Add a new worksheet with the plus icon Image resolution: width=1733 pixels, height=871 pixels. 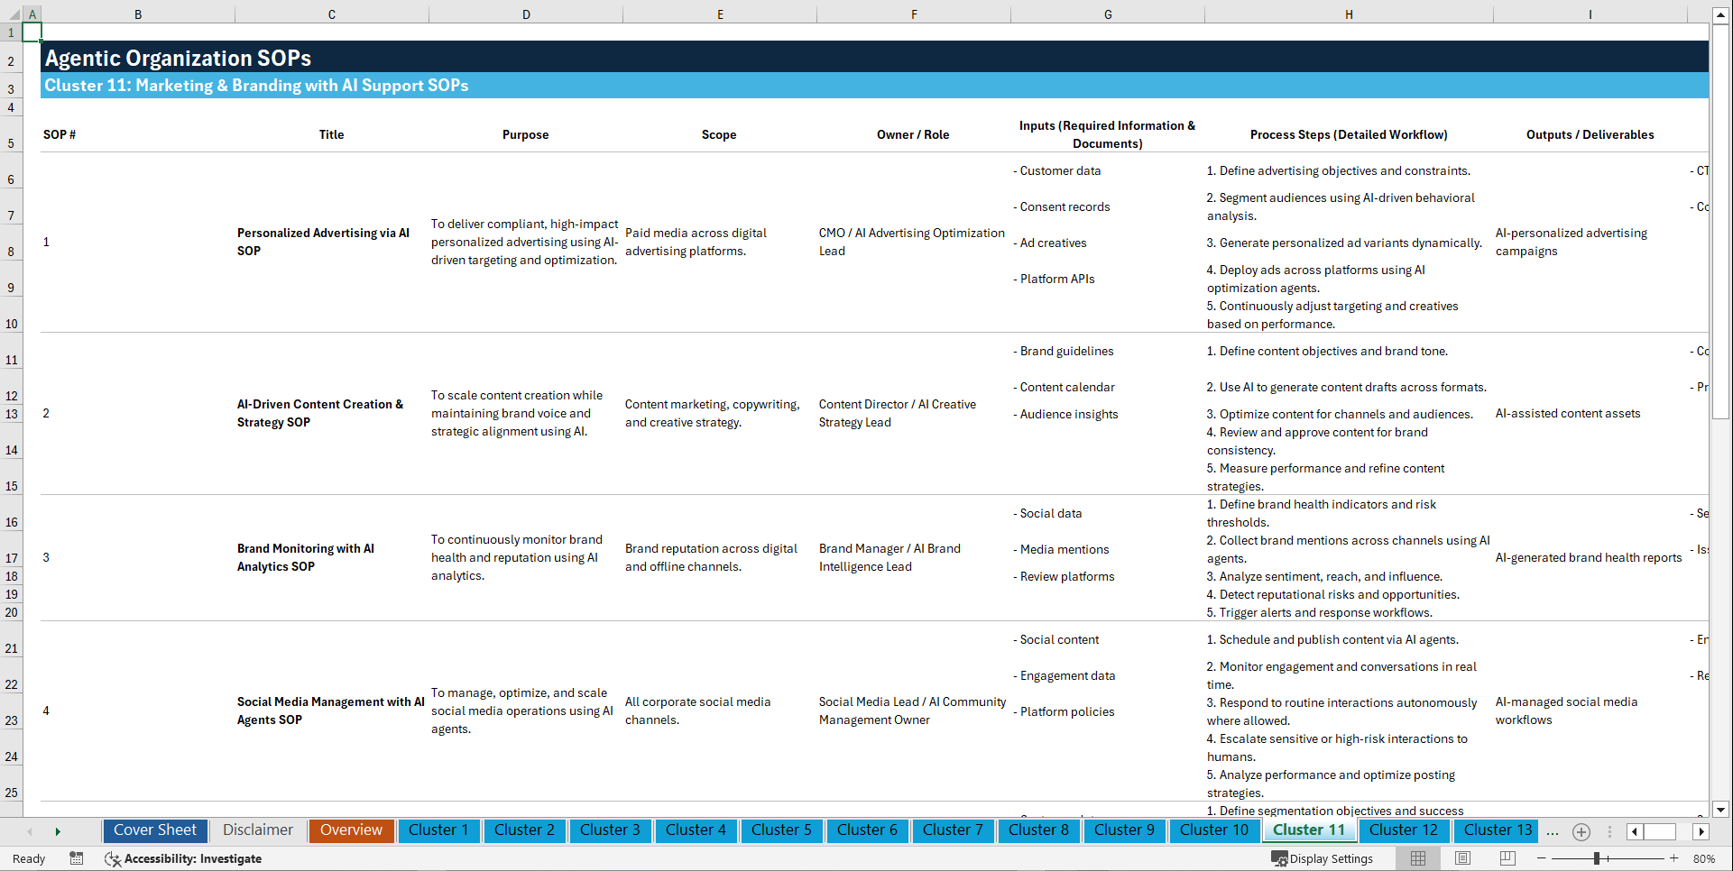click(x=1581, y=831)
